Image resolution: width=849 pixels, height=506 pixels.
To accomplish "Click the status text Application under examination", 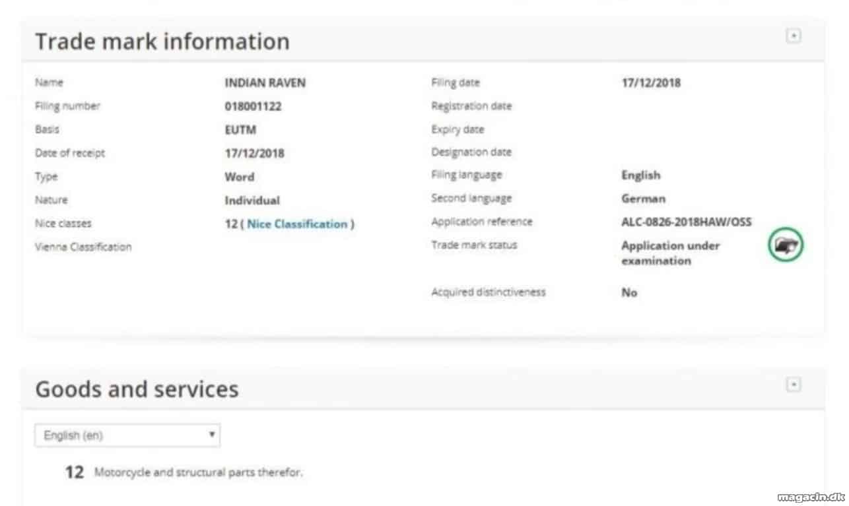I will [670, 253].
